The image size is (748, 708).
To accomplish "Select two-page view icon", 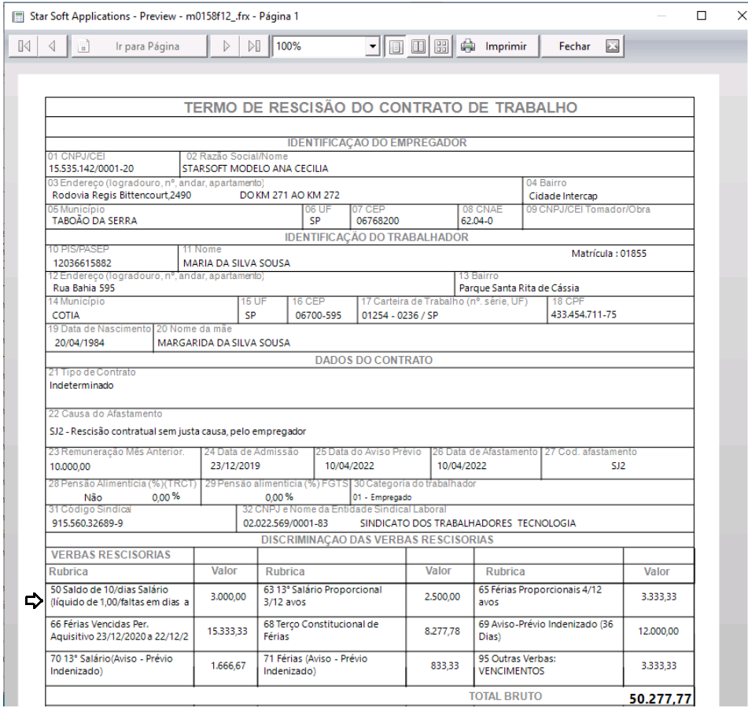I will [x=418, y=46].
